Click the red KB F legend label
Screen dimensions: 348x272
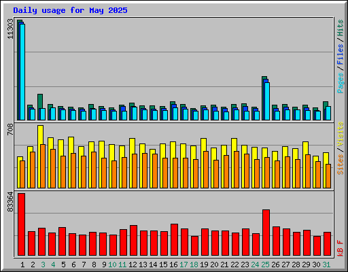click(340, 248)
